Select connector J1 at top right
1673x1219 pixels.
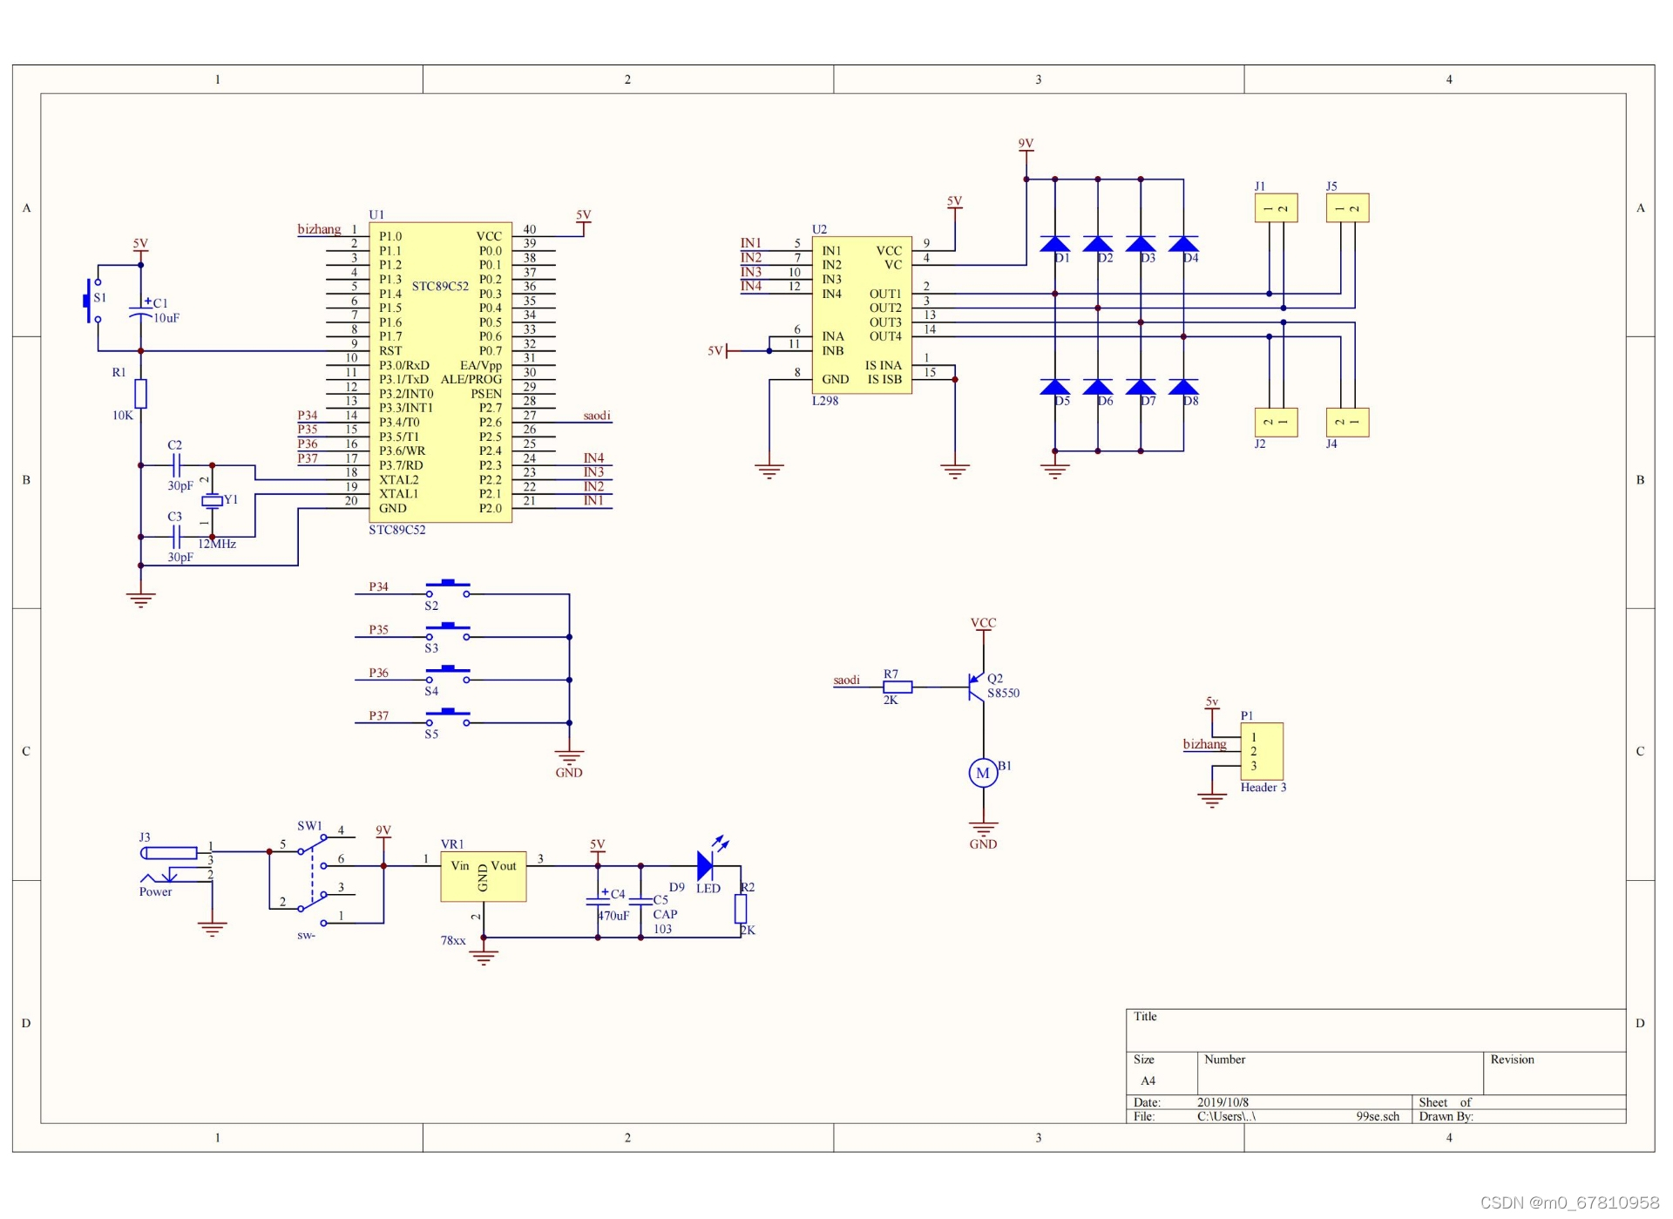[x=1276, y=208]
